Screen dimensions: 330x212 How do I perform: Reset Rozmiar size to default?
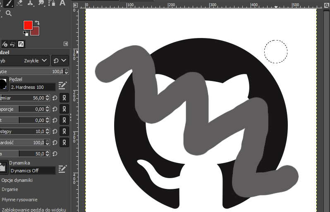(x=54, y=98)
